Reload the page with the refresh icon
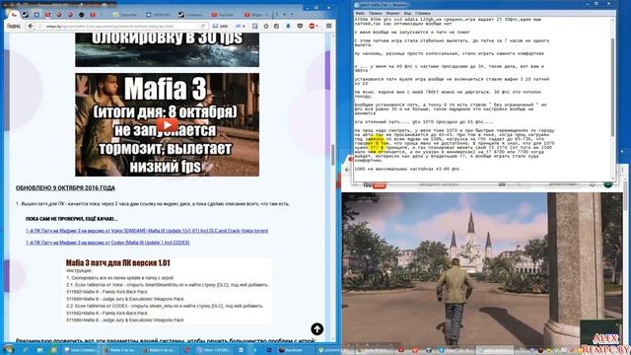The width and height of the screenshot is (631, 355). [x=203, y=26]
